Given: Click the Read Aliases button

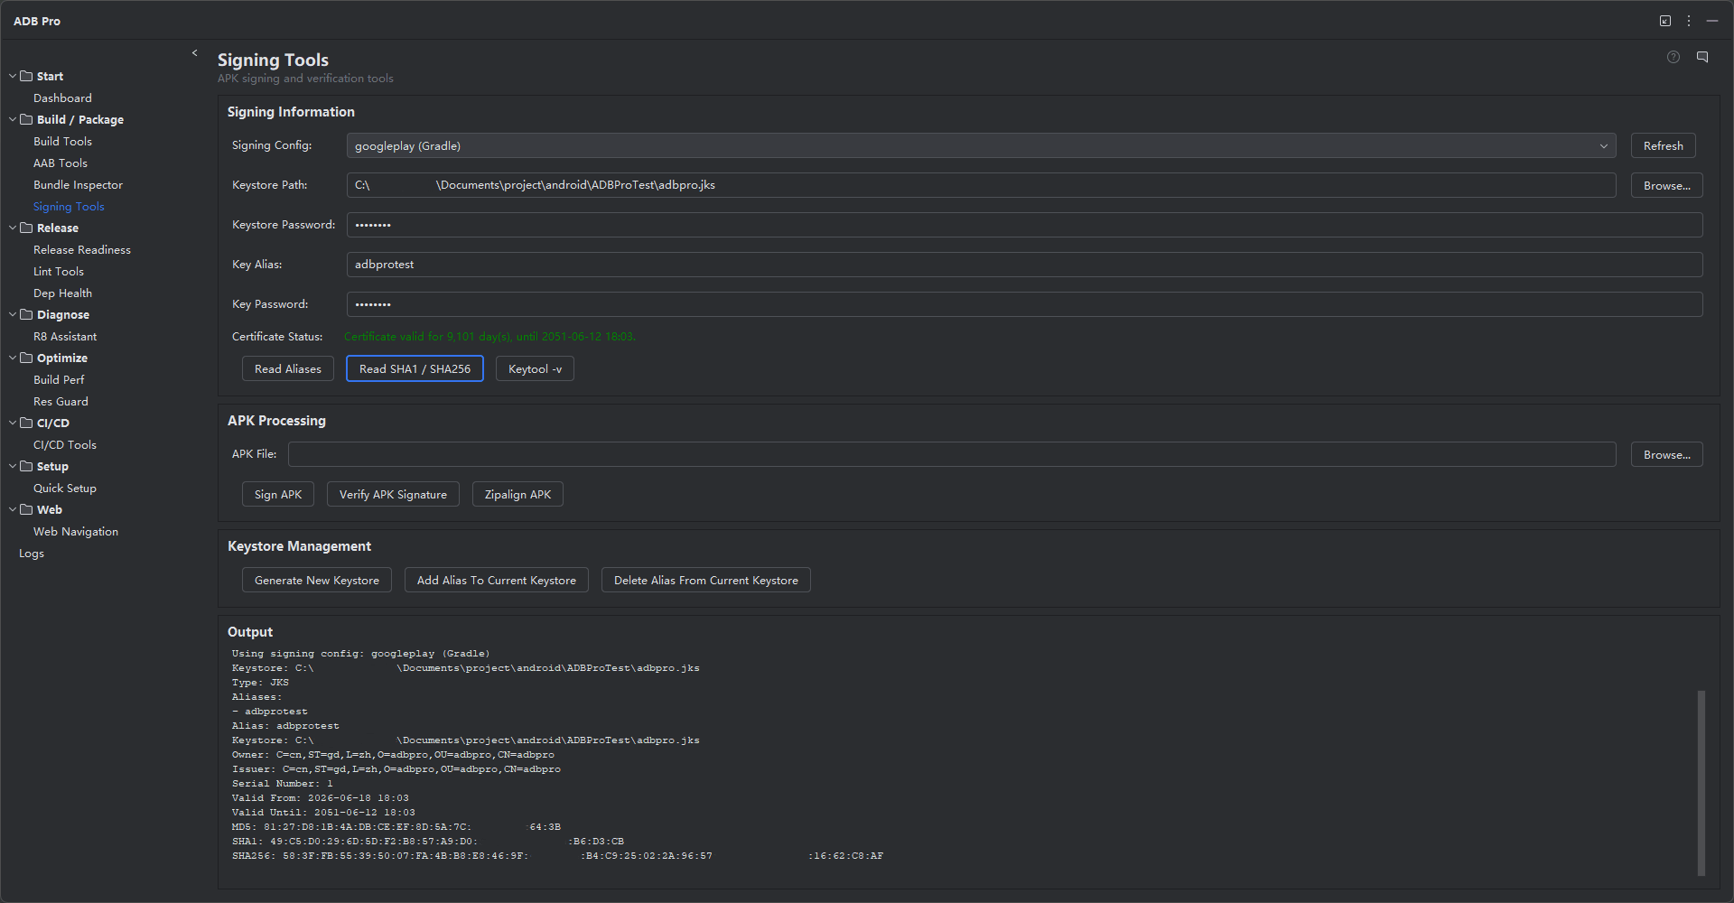Looking at the screenshot, I should click(288, 369).
